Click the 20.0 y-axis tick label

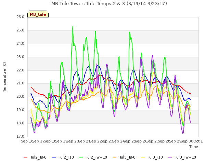tap(20, 96)
